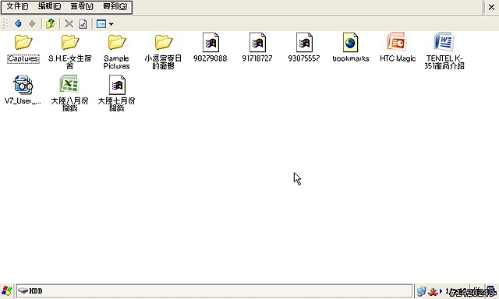This screenshot has width=499, height=299.
Task: Go up one folder level
Action: [50, 23]
